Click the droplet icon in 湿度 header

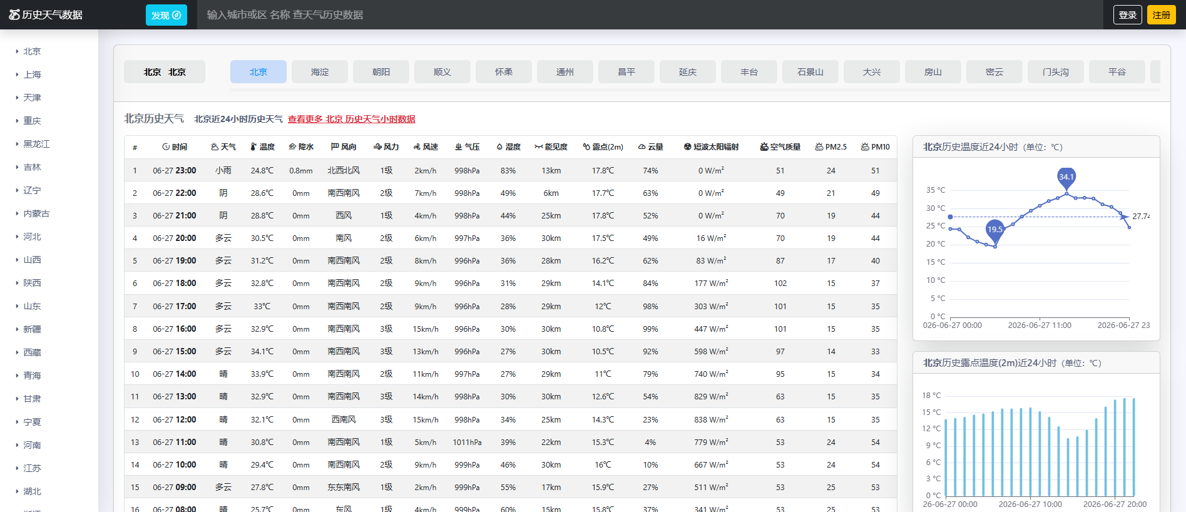tap(499, 146)
